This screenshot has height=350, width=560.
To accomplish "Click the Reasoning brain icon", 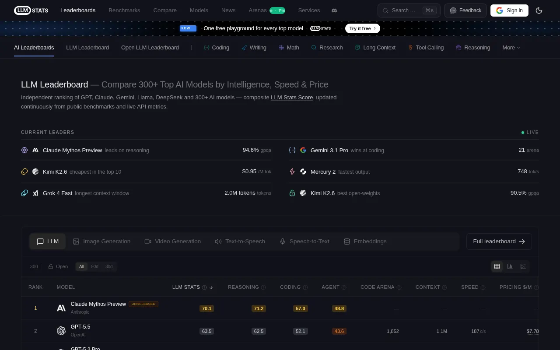I will coord(458,48).
